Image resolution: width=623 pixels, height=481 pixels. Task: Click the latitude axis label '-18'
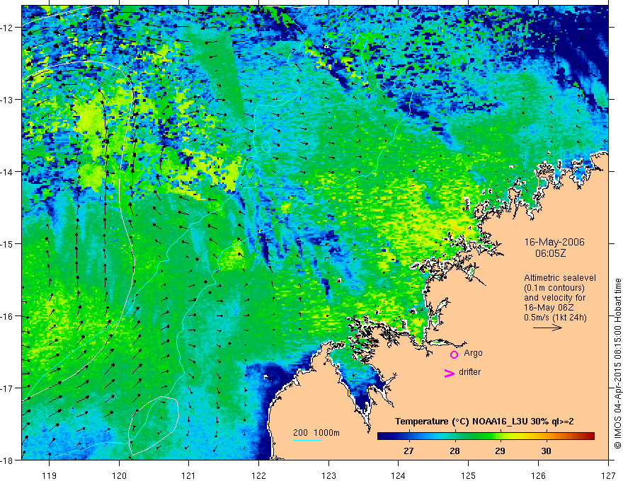point(8,460)
